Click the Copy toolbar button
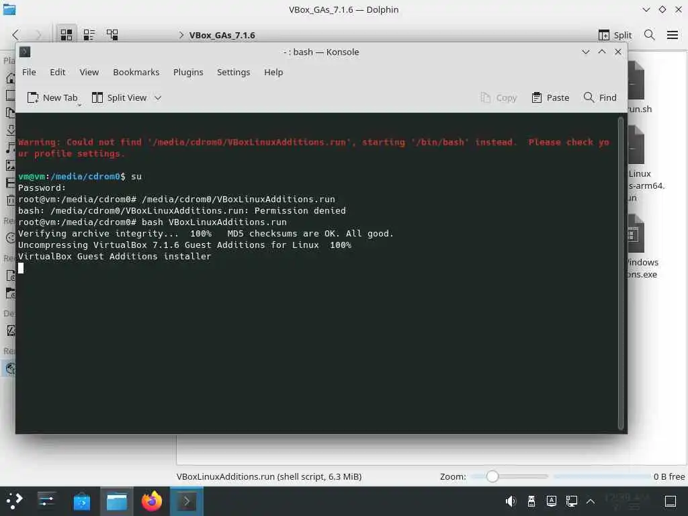Viewport: 688px width, 516px height. [x=499, y=97]
